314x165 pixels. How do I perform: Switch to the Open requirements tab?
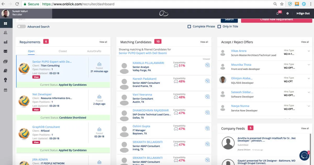click(31, 51)
